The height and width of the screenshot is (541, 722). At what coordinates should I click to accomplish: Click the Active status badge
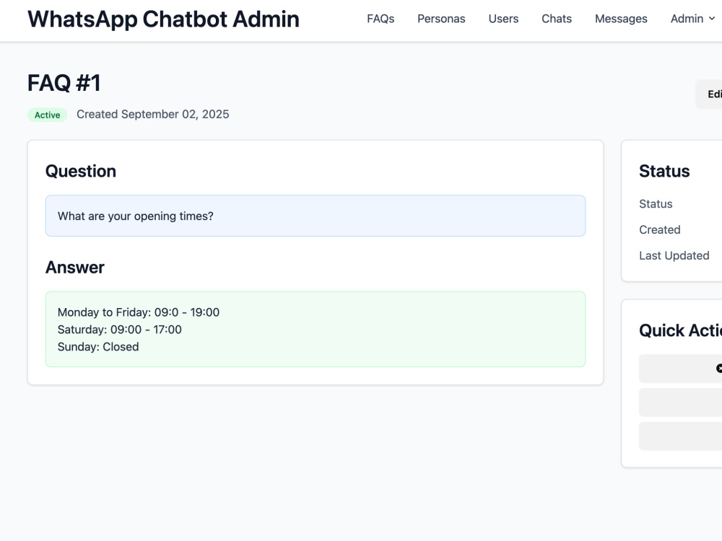[x=48, y=115]
